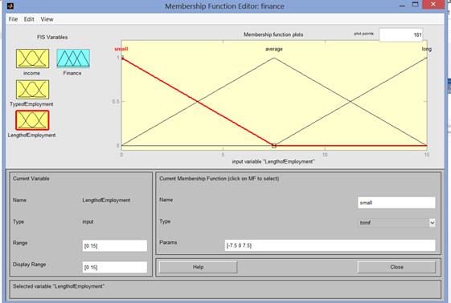Open the Edit menu
This screenshot has height=303, width=451.
pos(29,19)
